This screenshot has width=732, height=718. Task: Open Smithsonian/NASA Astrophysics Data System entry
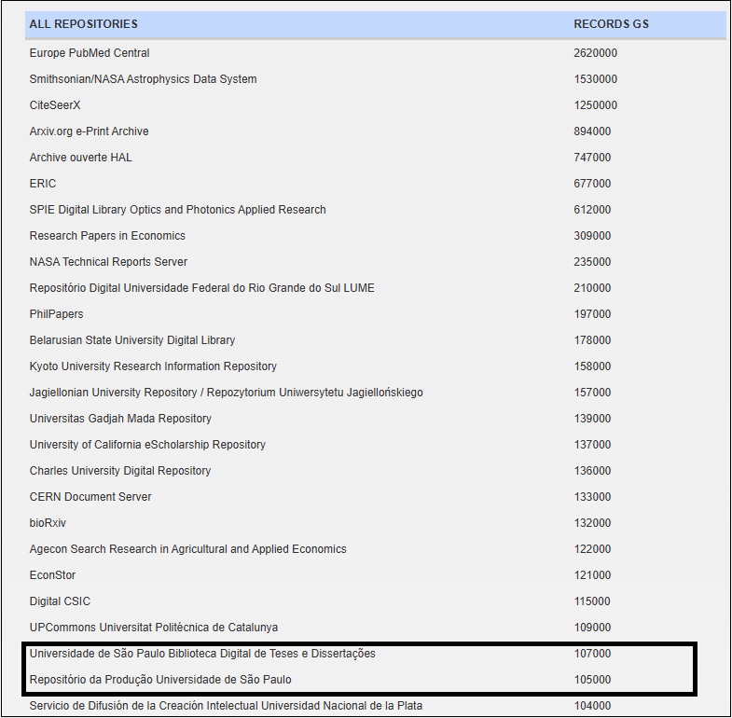pyautogui.click(x=143, y=79)
